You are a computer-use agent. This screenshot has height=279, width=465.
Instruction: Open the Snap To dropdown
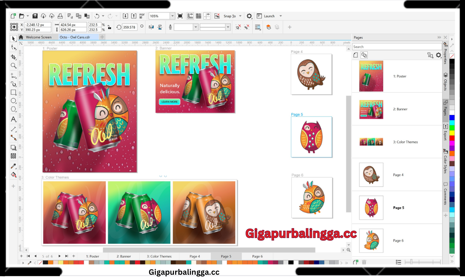pos(240,16)
